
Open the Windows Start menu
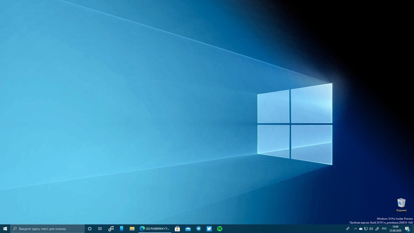pos(5,229)
